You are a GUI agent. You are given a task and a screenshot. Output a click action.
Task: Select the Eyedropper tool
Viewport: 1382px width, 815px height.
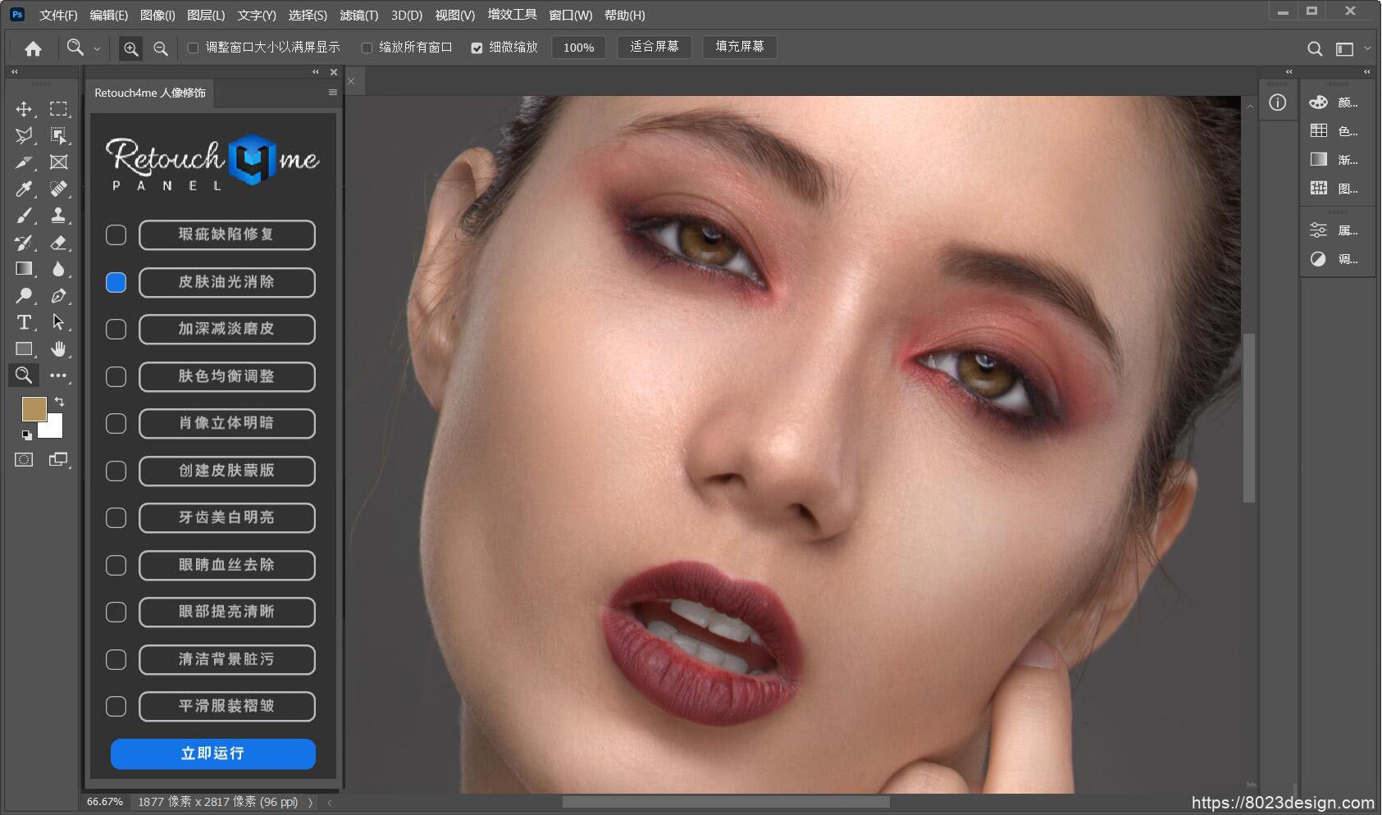tap(24, 189)
